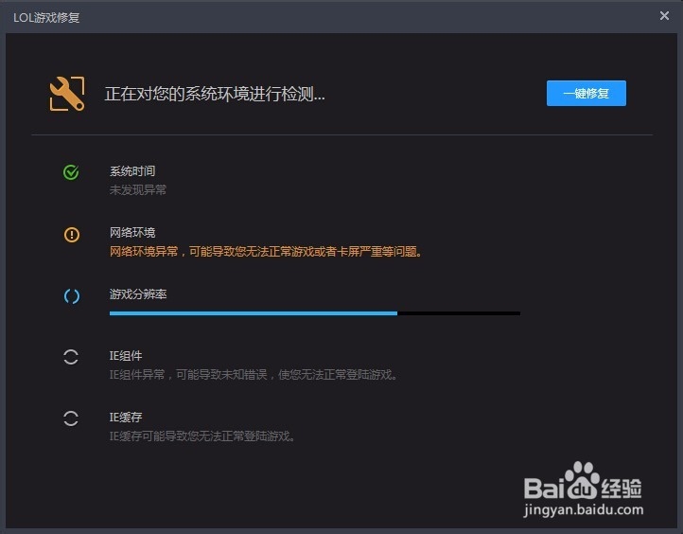
Task: Select the 系统时间 item label
Action: (x=132, y=170)
